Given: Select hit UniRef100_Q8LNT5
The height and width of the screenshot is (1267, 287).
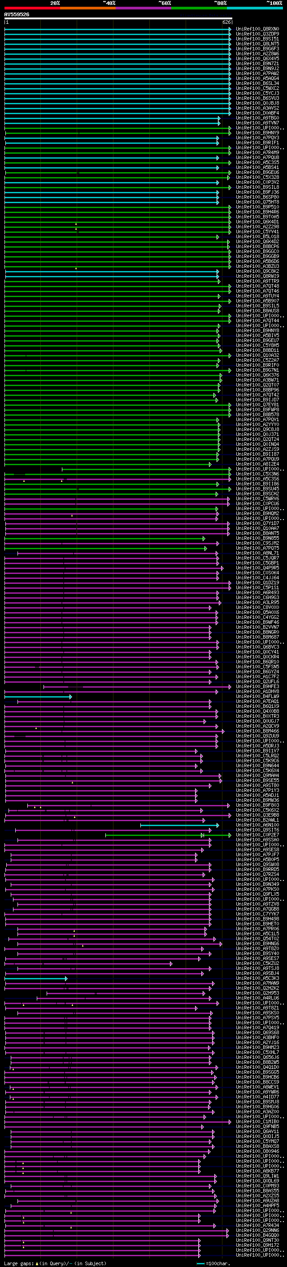Looking at the screenshot, I should click(257, 44).
